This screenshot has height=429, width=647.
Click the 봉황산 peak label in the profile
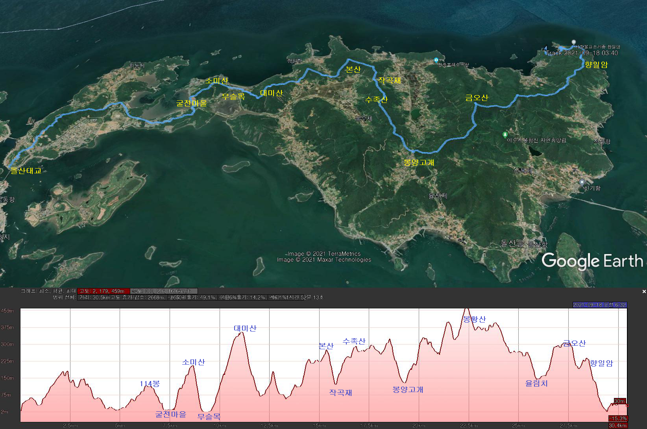(x=474, y=319)
